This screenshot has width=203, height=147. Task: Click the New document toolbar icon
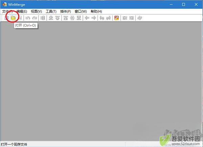[x=6, y=18]
